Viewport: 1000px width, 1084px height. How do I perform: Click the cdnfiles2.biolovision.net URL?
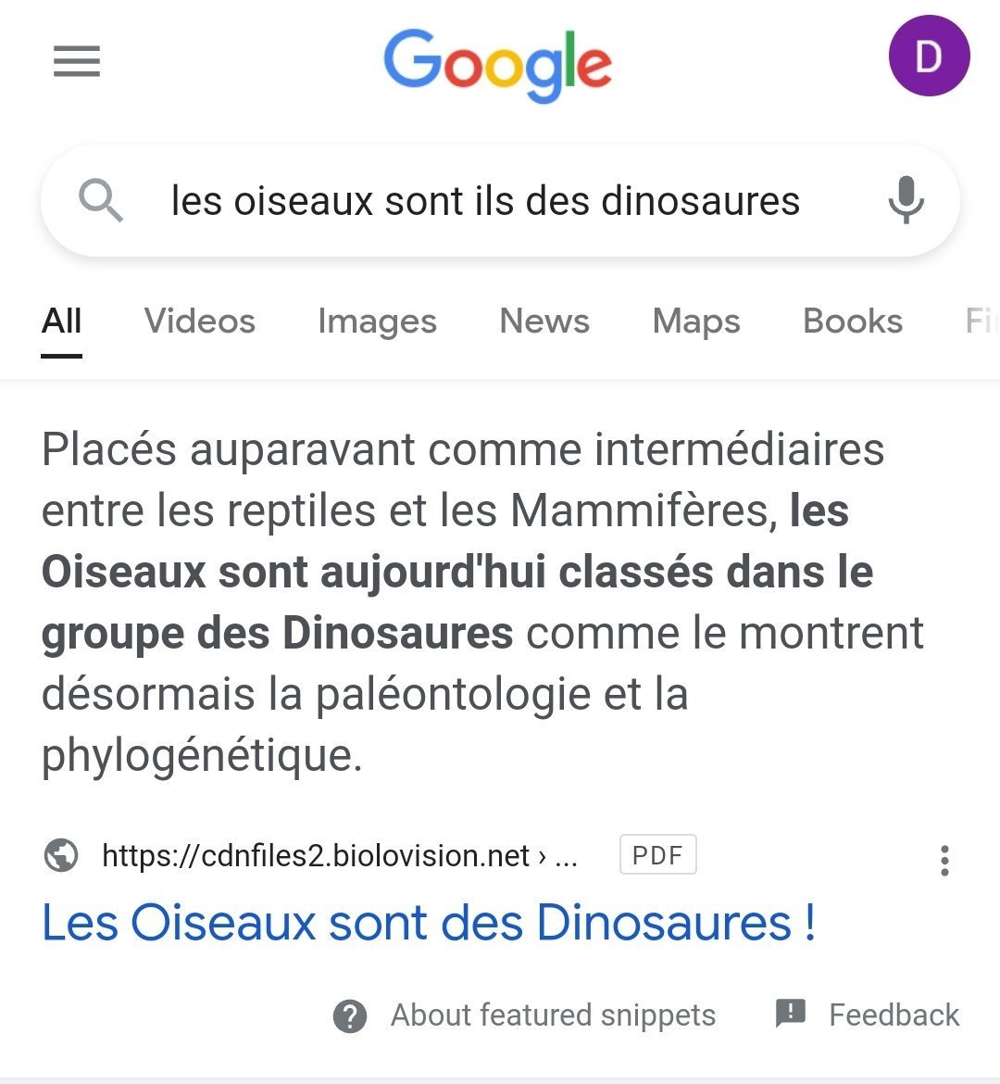[316, 855]
